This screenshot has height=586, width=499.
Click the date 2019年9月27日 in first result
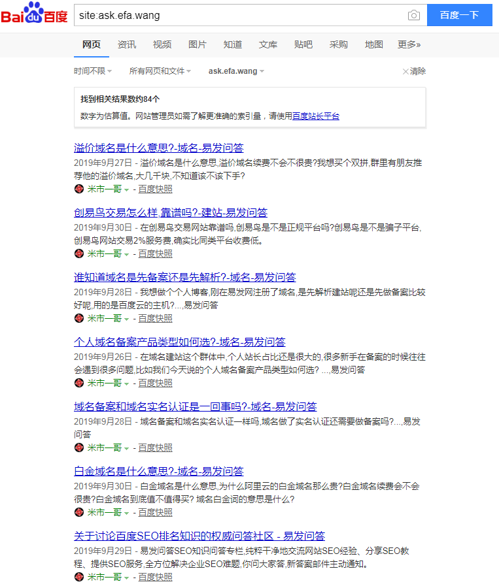point(103,163)
